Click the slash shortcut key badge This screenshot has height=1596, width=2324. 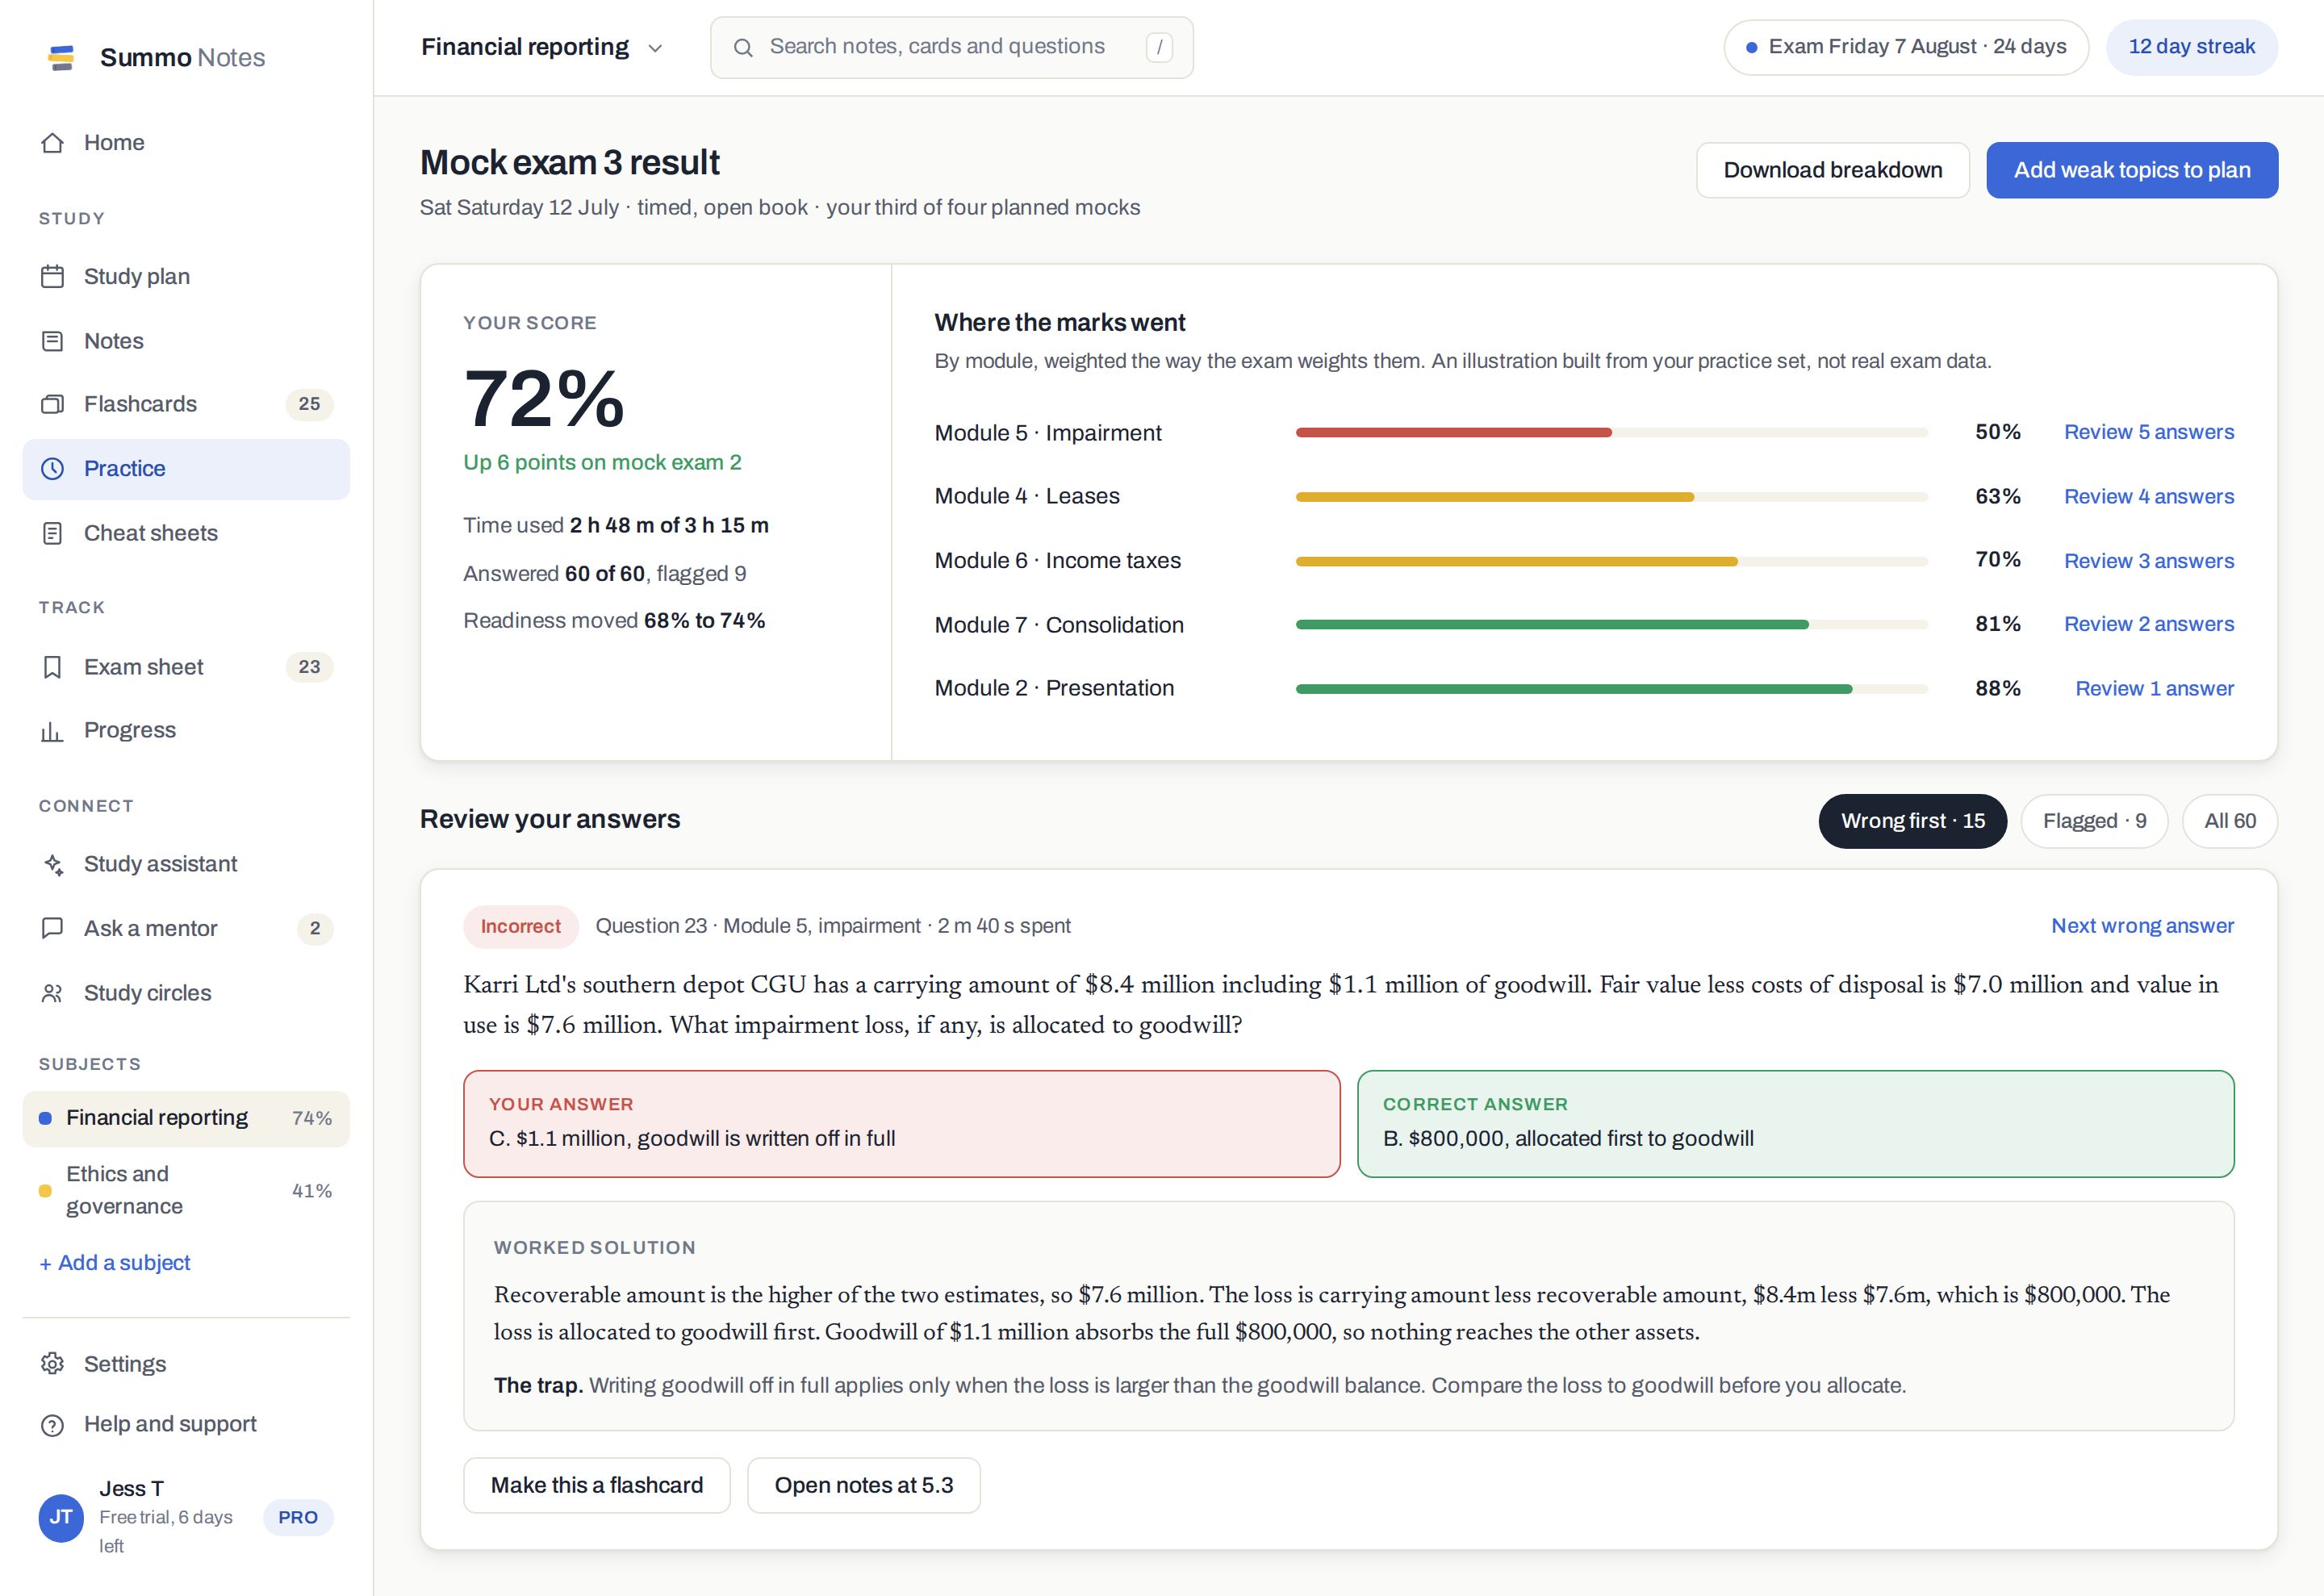click(1159, 47)
